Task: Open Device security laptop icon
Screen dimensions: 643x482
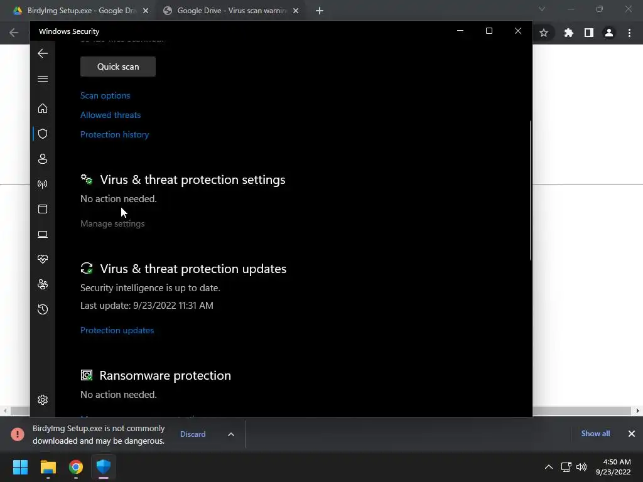Action: pos(43,234)
